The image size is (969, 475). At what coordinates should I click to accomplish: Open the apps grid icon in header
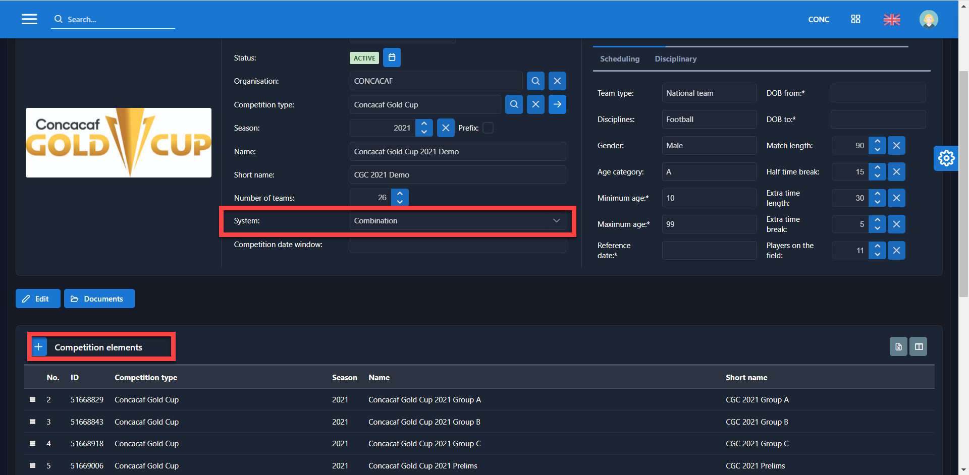(x=855, y=19)
